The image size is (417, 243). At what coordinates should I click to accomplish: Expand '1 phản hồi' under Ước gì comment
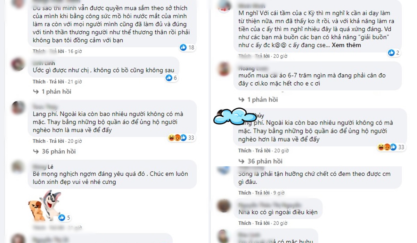click(x=52, y=92)
